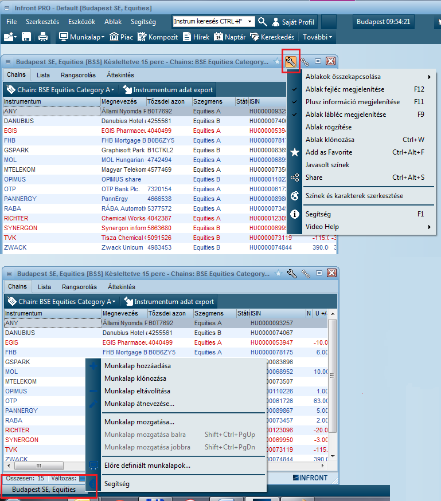The height and width of the screenshot is (501, 441).
Task: Select the Chains tab in lower window
Action: 18,286
